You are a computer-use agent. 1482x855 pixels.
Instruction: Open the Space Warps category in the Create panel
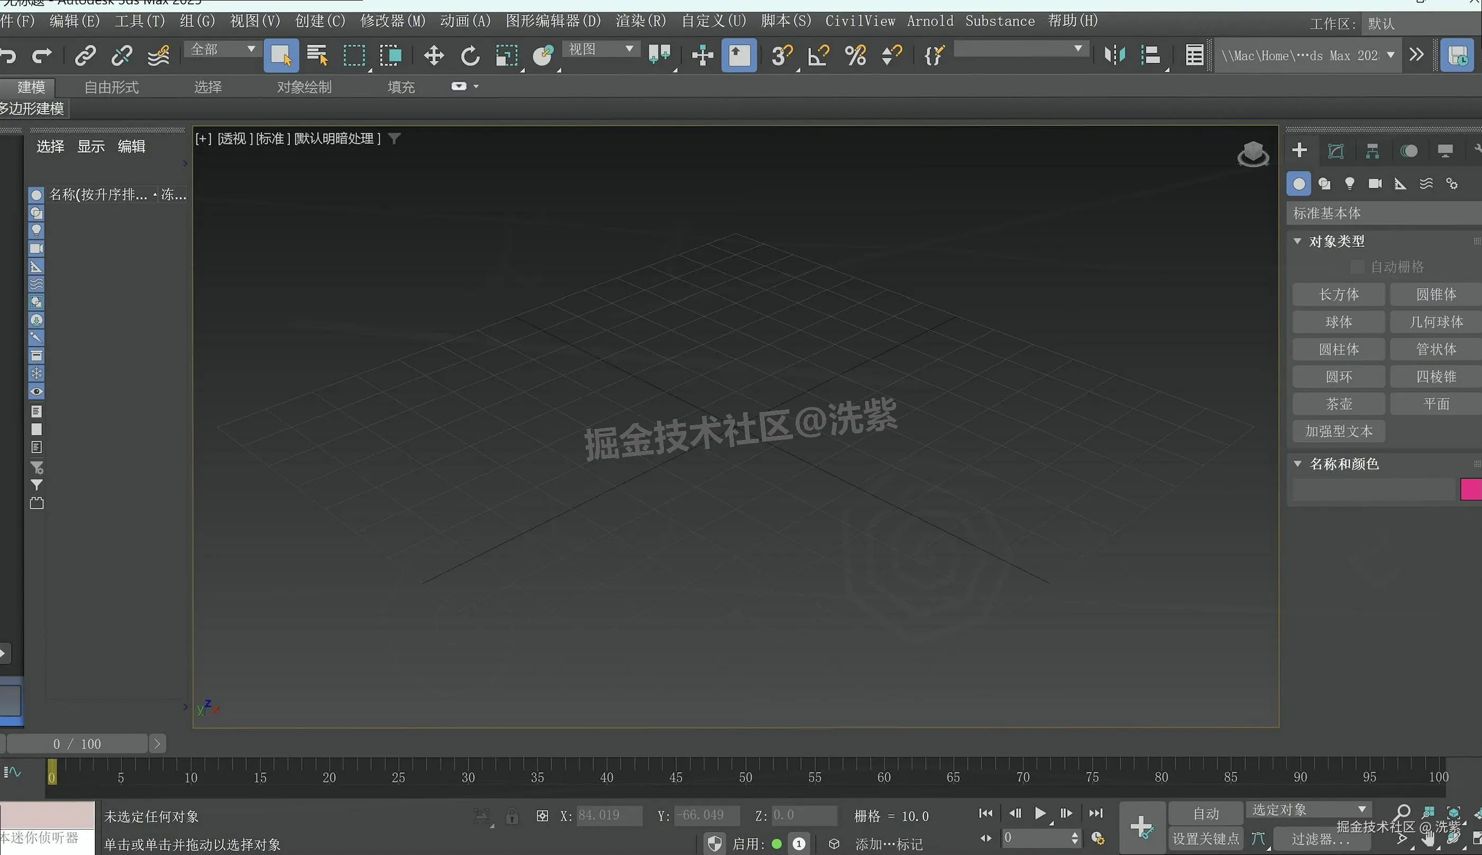(x=1426, y=183)
